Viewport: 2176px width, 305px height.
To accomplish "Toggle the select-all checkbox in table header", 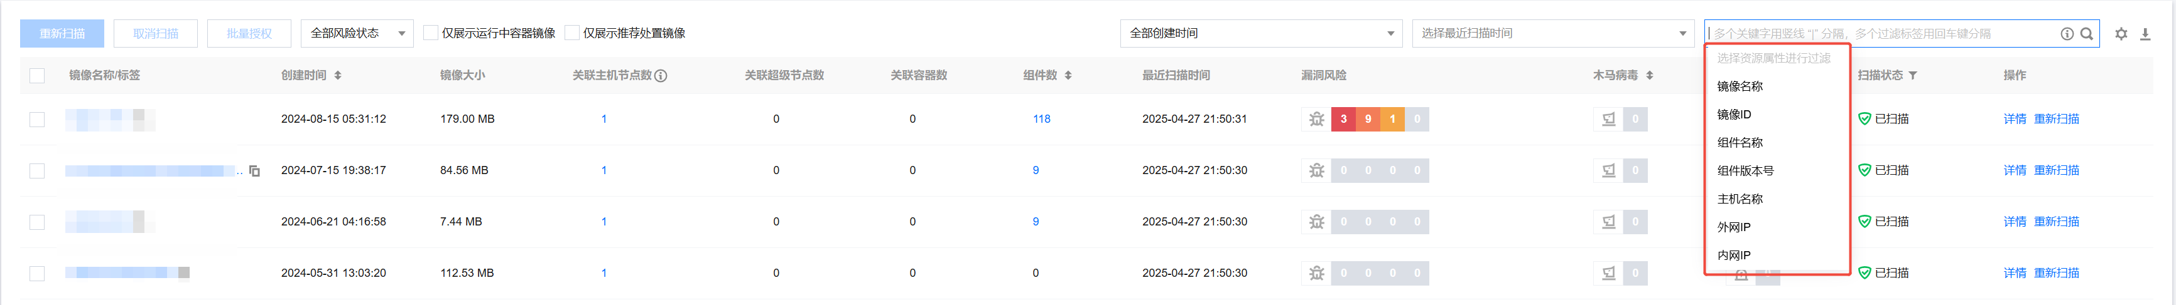I will pos(37,76).
